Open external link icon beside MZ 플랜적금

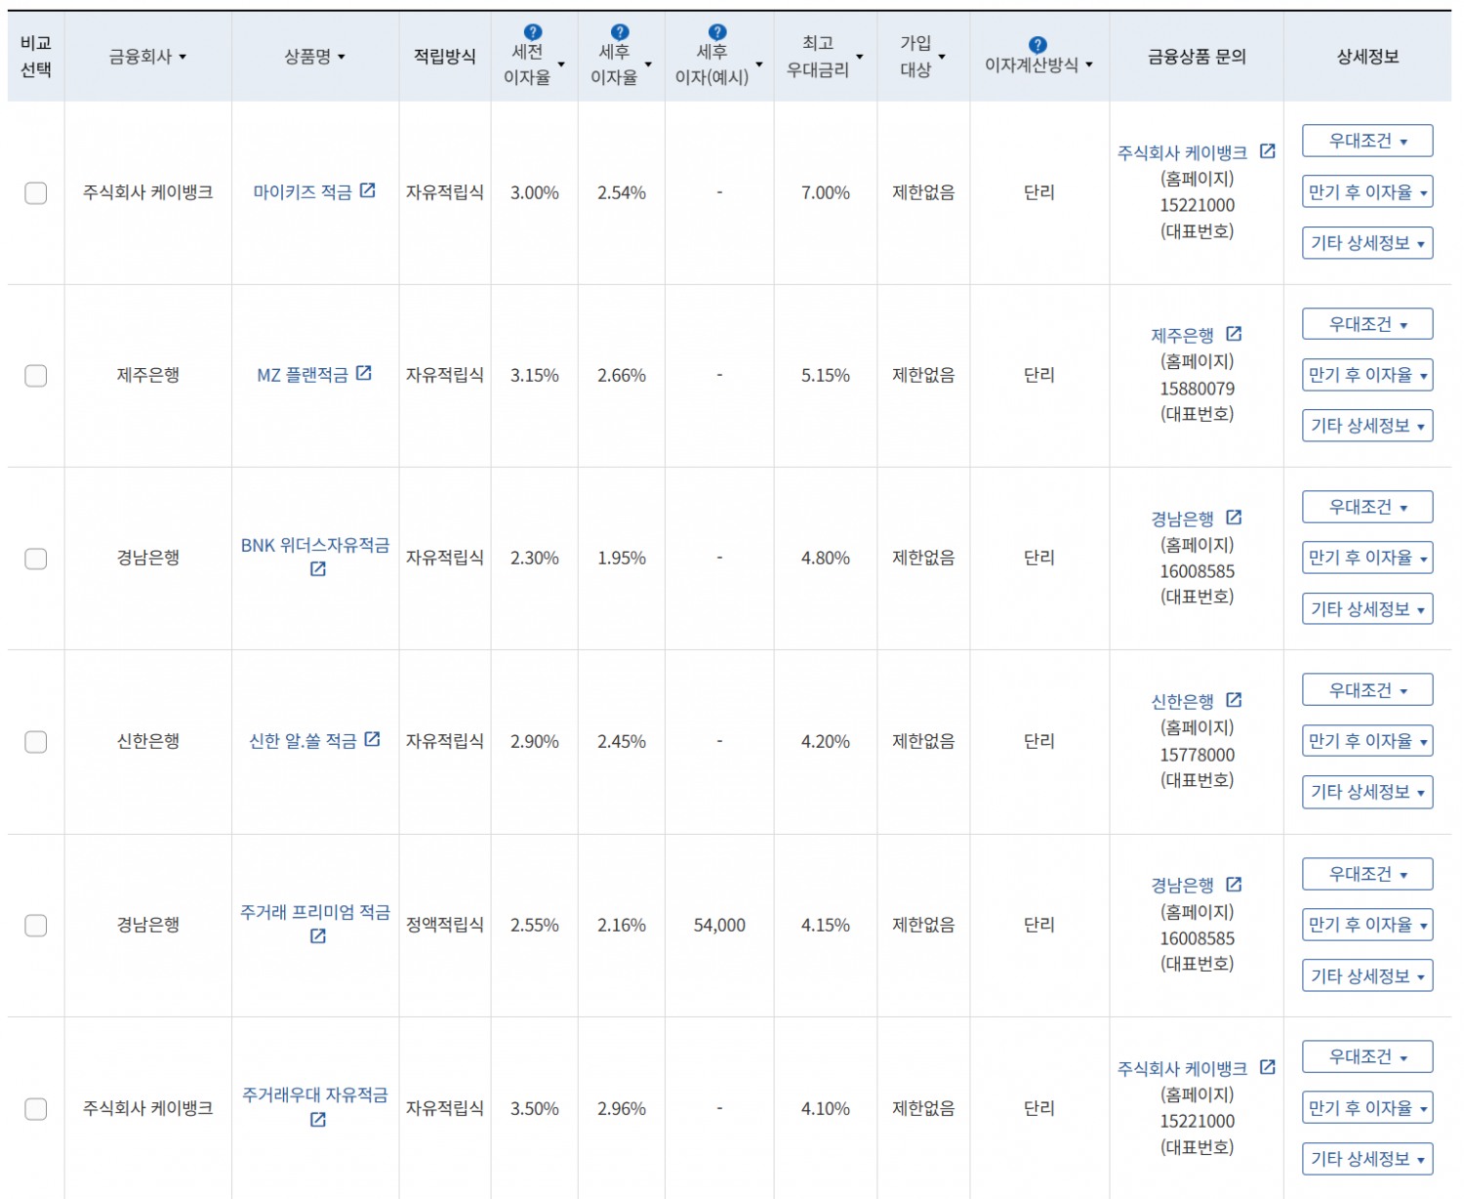363,373
